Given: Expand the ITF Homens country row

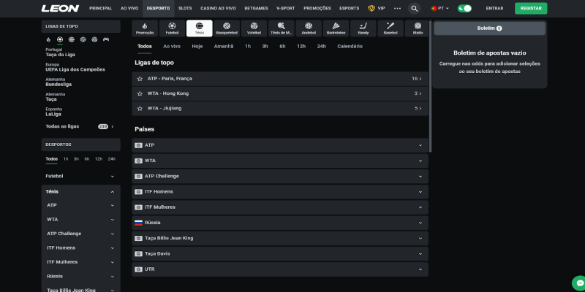Looking at the screenshot, I should pos(280,192).
